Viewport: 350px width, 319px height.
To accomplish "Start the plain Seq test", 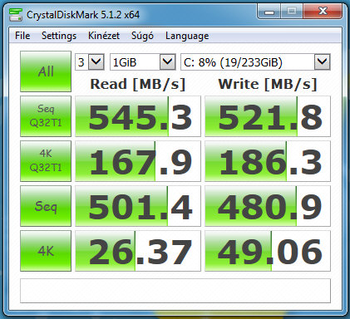I will (46, 206).
